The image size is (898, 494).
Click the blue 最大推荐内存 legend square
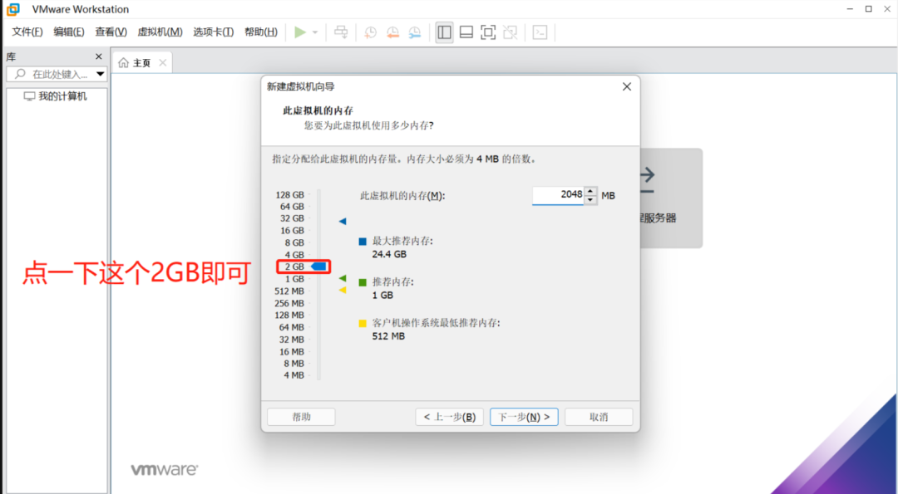click(363, 242)
